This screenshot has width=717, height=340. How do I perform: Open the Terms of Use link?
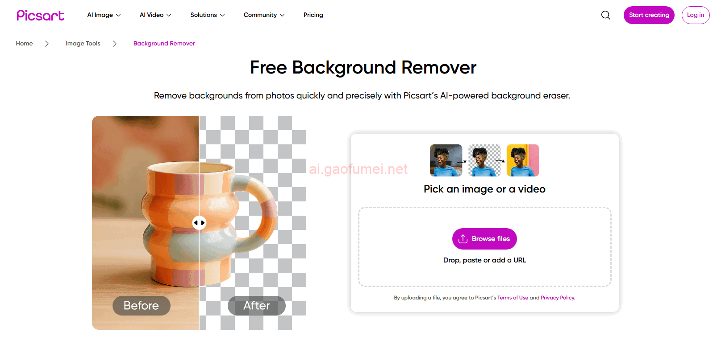[513, 298]
